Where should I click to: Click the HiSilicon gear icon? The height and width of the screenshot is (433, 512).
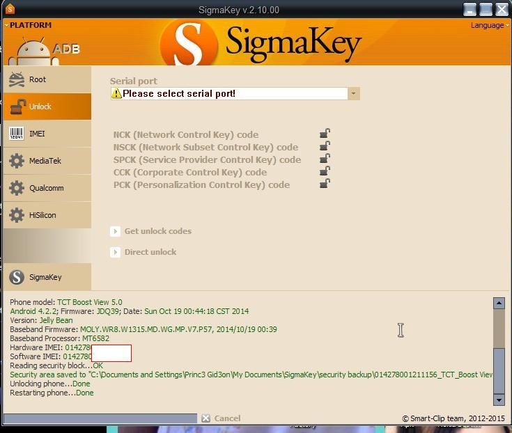tap(17, 215)
